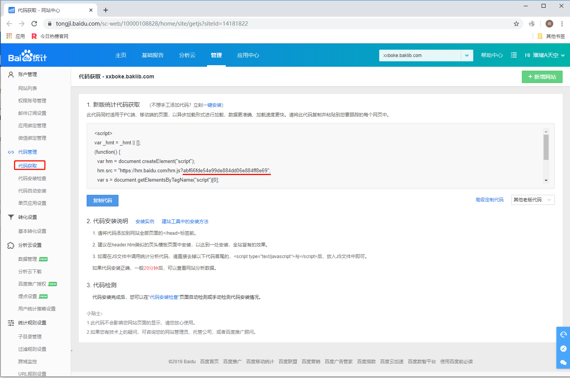This screenshot has height=378, width=570.
Task: Open 安装实例 link
Action: coord(145,222)
